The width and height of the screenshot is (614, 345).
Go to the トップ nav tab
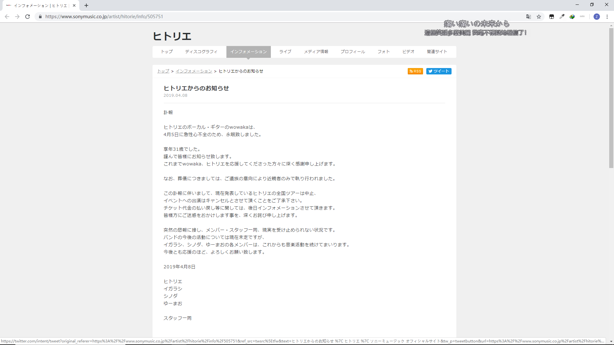(167, 52)
